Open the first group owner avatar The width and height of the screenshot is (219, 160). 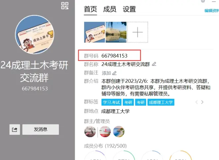(x=90, y=132)
